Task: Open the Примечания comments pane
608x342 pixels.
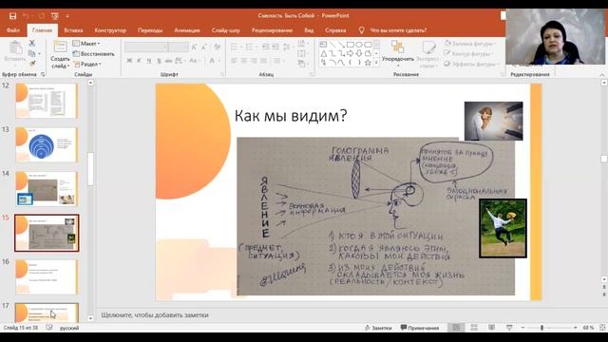Action: tap(420, 328)
